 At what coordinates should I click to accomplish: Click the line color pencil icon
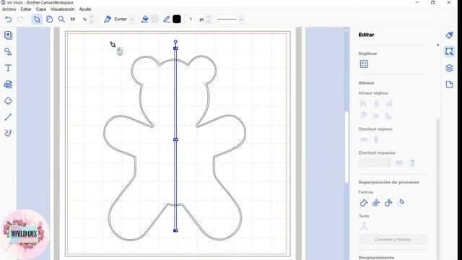[x=167, y=19]
